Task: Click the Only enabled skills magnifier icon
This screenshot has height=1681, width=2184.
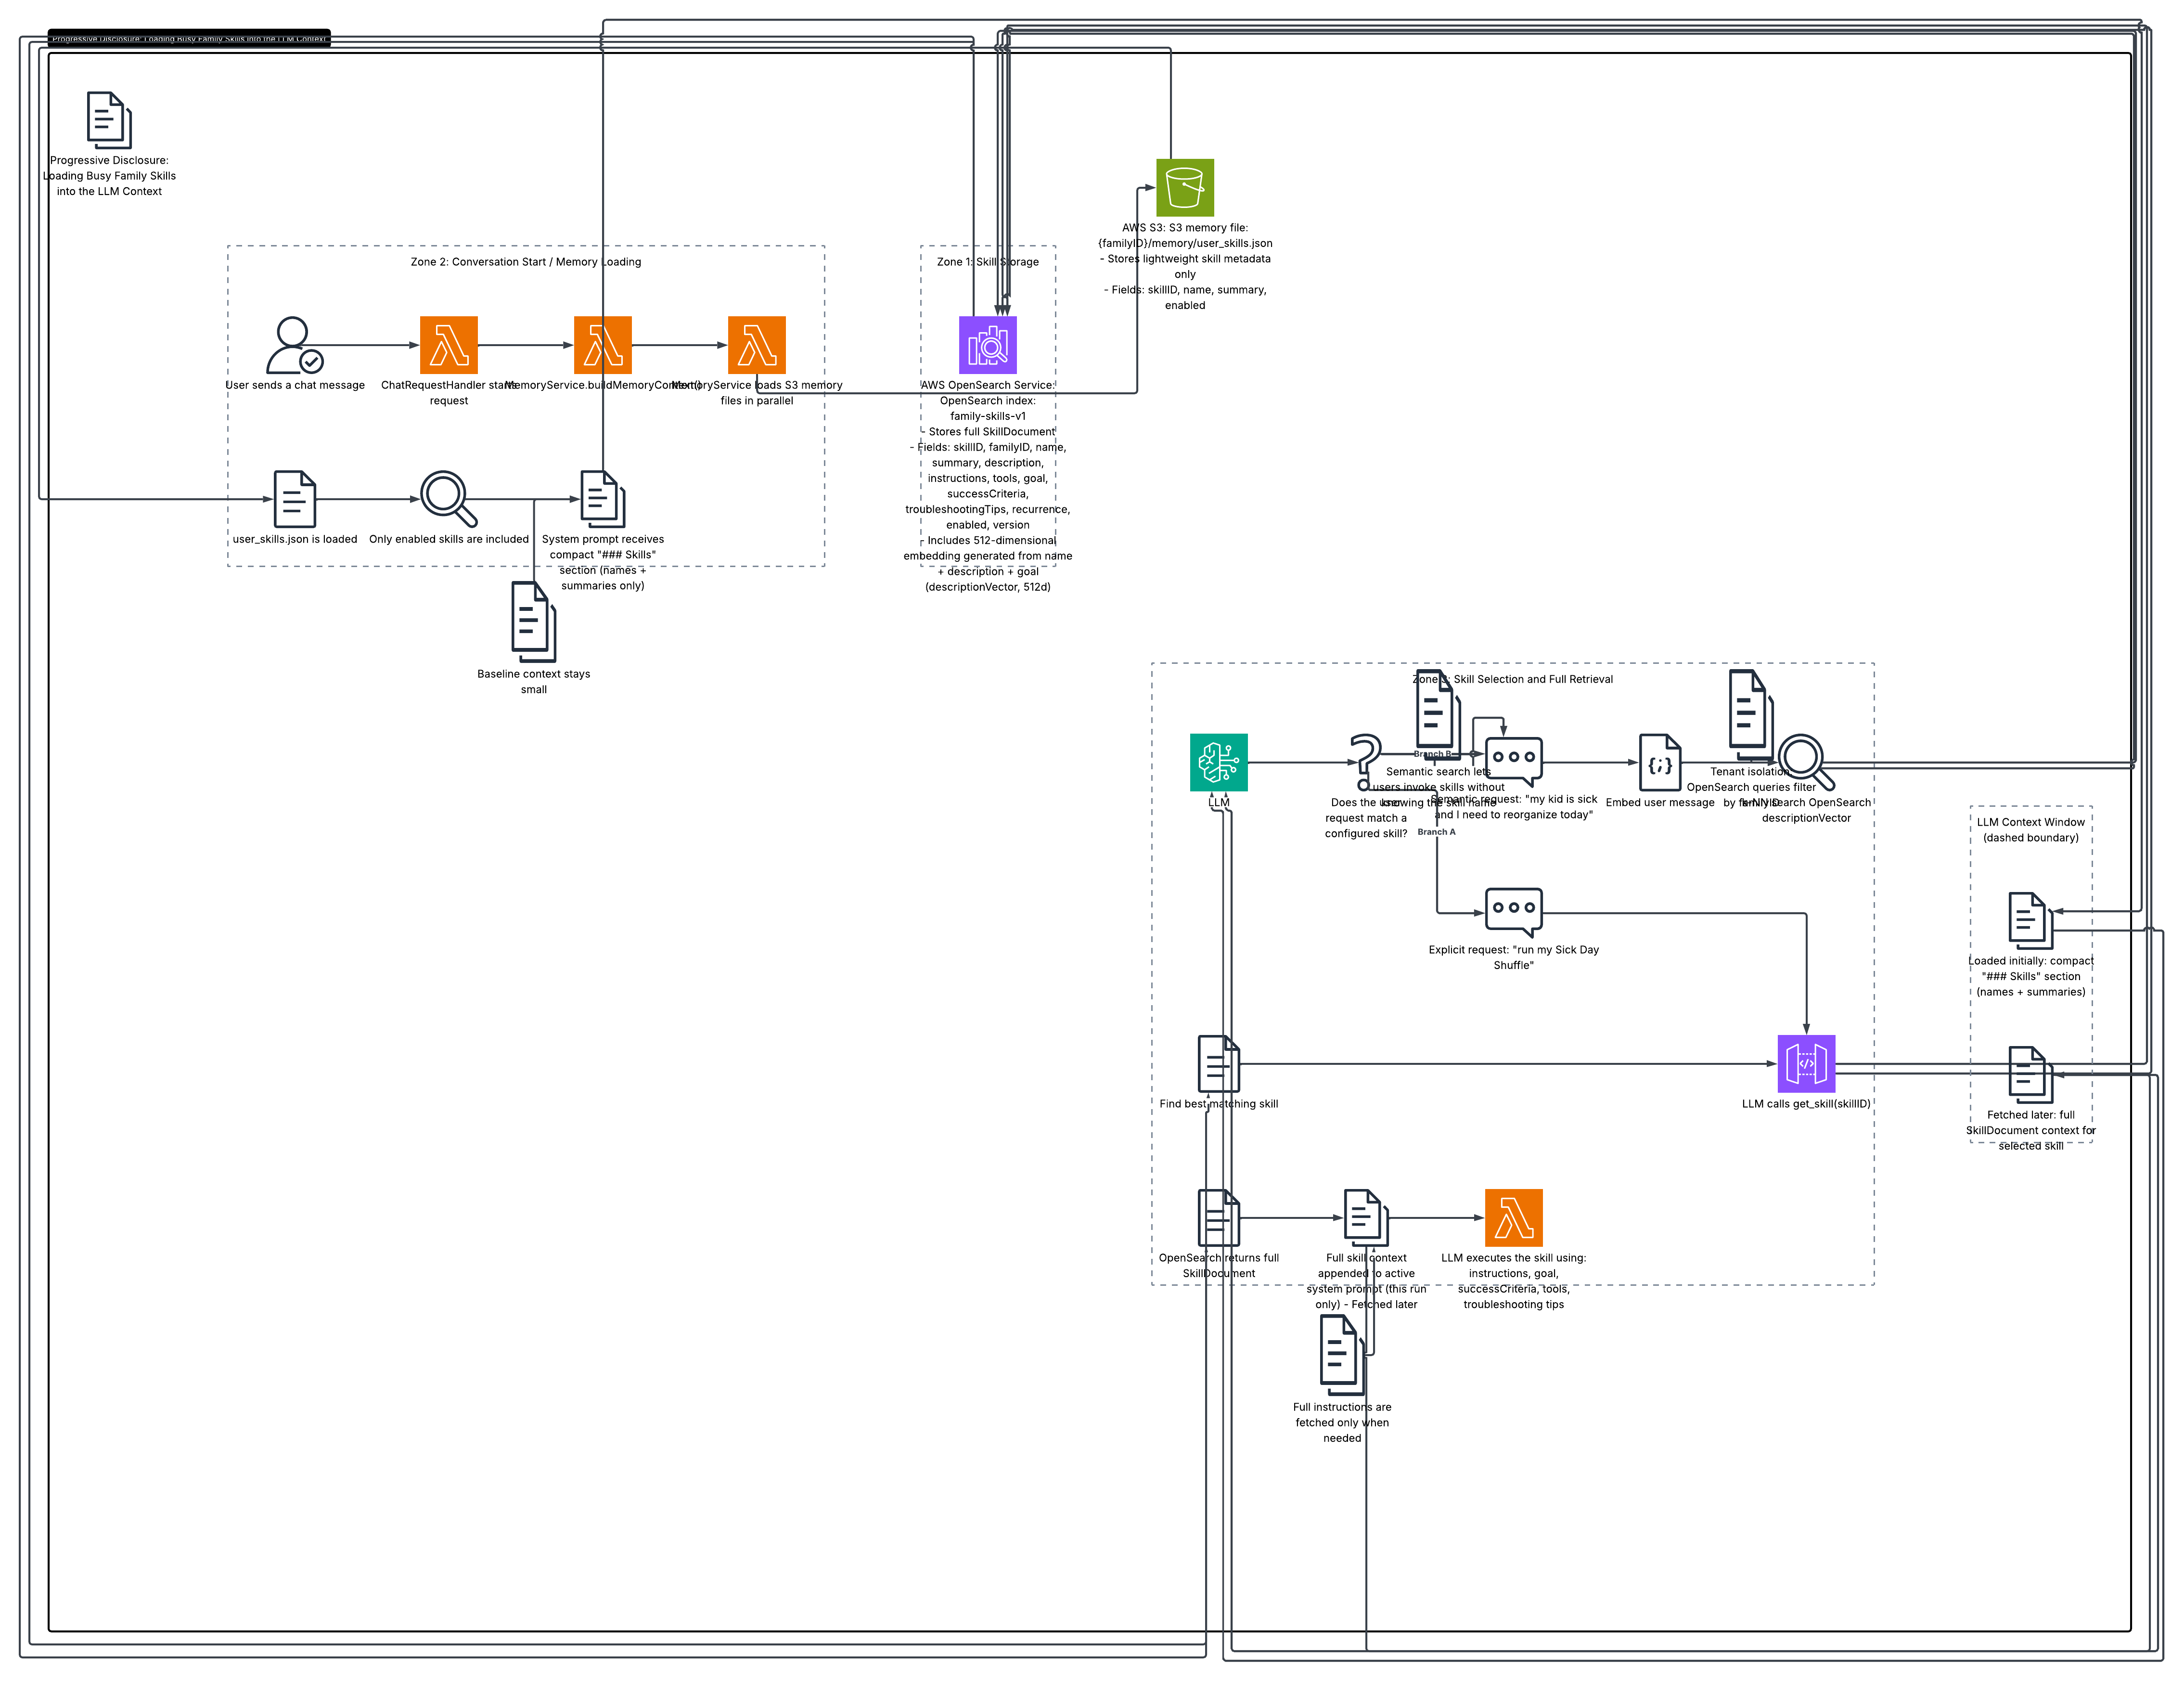Action: coord(449,499)
